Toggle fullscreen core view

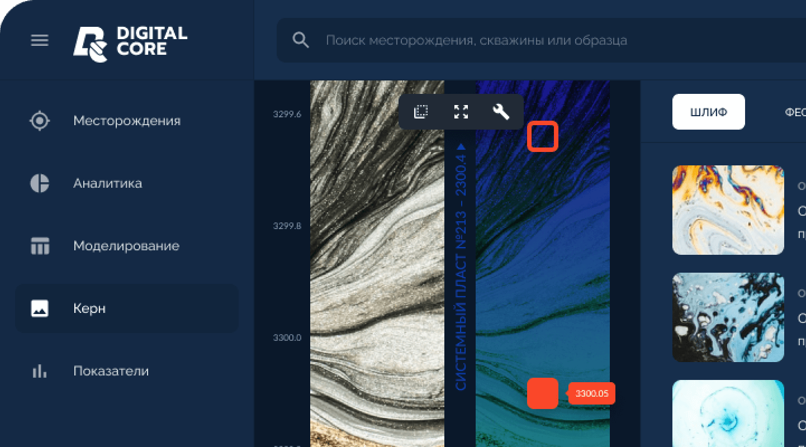click(x=461, y=112)
